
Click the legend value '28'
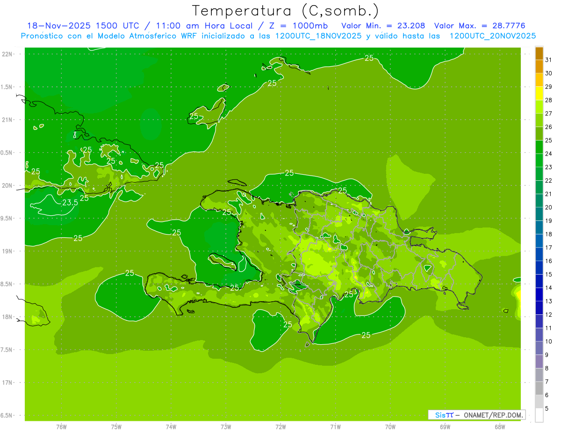coord(549,100)
